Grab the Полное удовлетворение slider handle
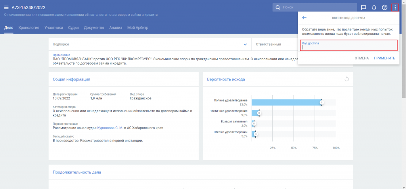The width and height of the screenshot is (406, 189). (x=322, y=103)
